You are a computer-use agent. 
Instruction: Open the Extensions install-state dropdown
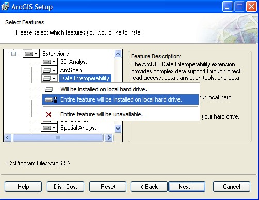[x=31, y=54]
